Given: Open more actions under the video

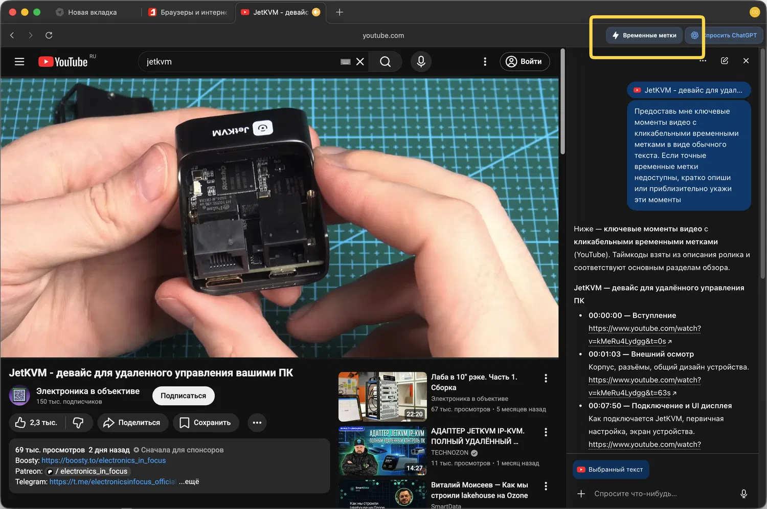Looking at the screenshot, I should [x=257, y=423].
